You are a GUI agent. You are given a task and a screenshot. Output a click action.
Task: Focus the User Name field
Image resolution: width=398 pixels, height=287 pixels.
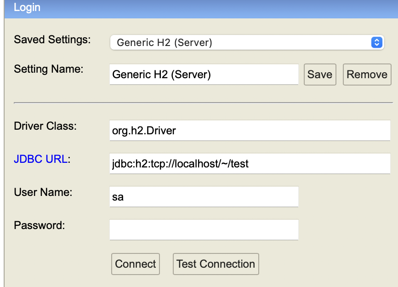(204, 196)
